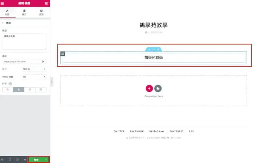Click the breadcrumb home icon

point(146,32)
